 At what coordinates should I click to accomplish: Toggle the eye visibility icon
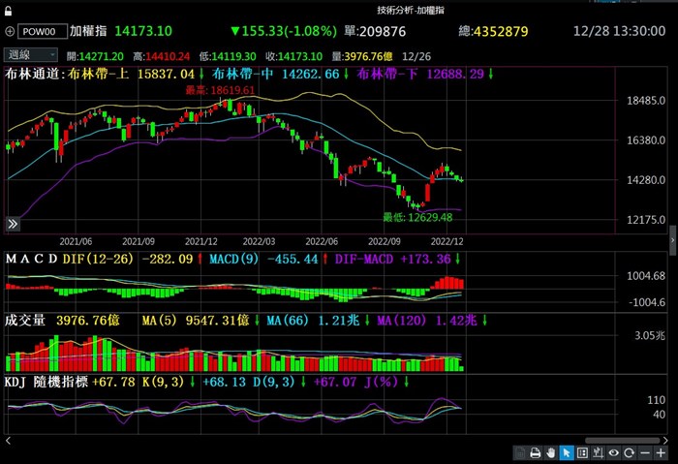pyautogui.click(x=614, y=453)
